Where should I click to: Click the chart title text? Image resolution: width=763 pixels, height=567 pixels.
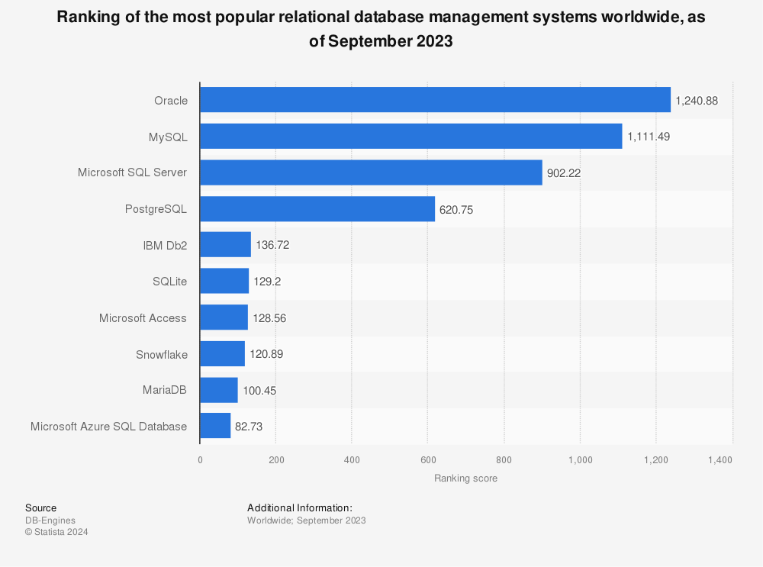coord(381,29)
